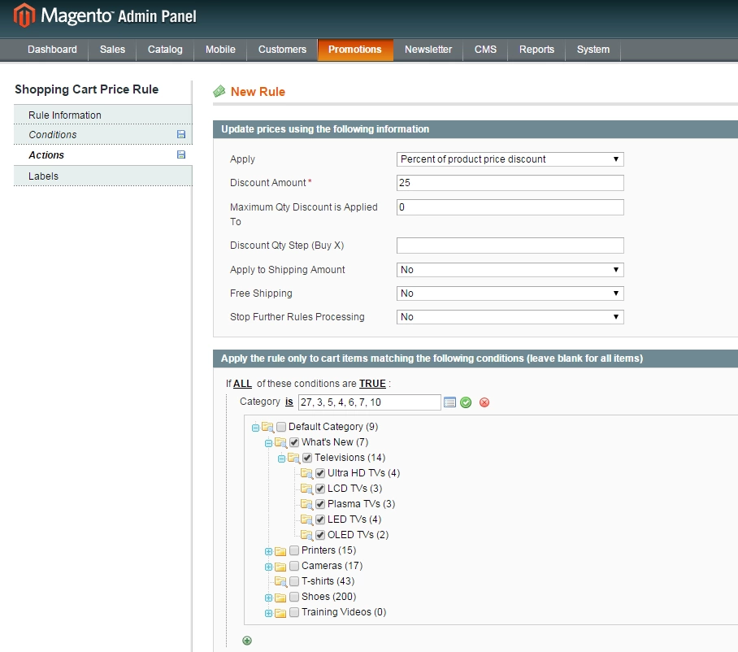
Task: Add a new condition with green plus
Action: point(247,641)
